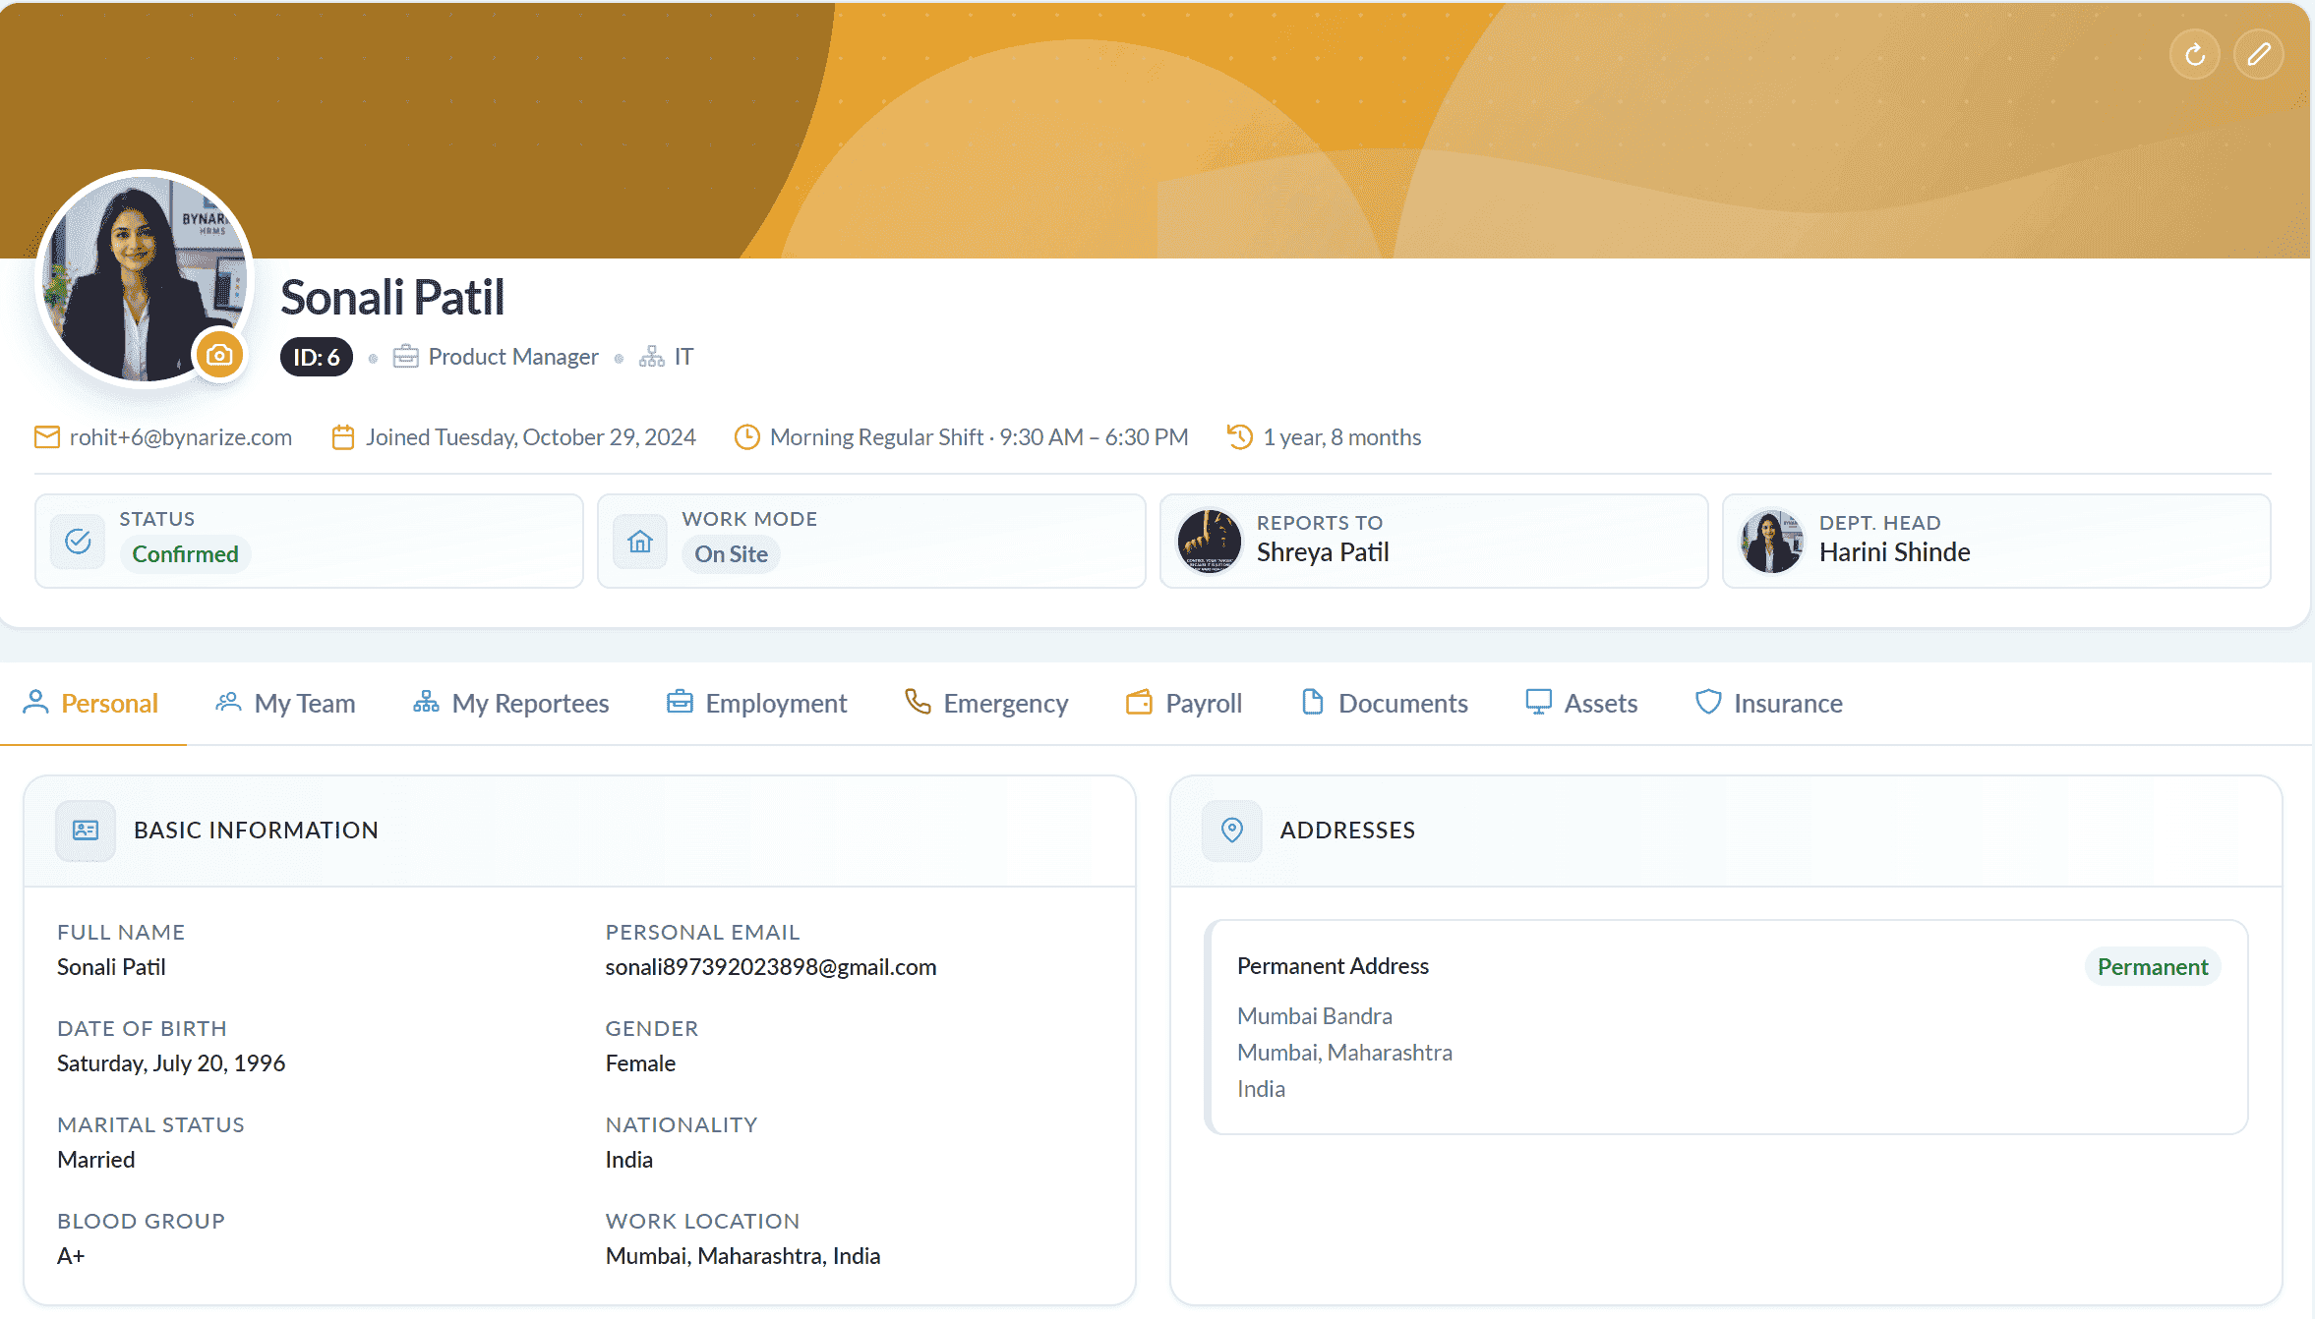Open the Emergency tab
The height and width of the screenshot is (1319, 2315).
pyautogui.click(x=986, y=704)
